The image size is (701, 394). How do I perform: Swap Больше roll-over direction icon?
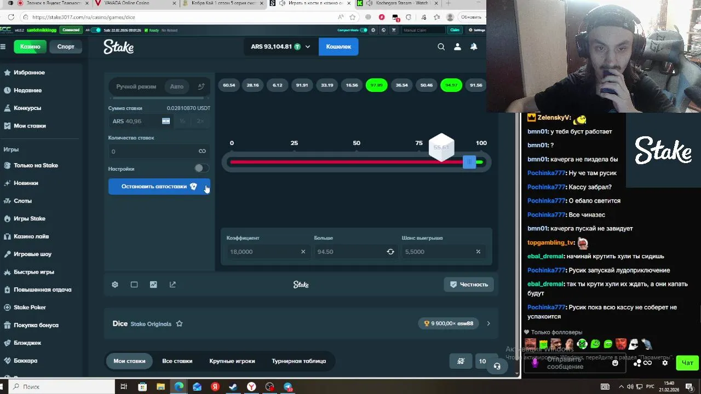[390, 252]
